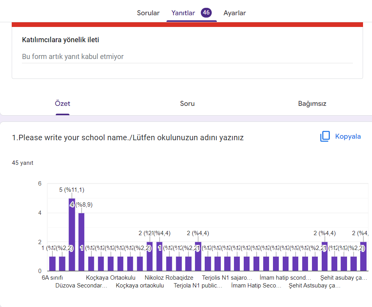The width and height of the screenshot is (372, 307).
Task: Open the Bağımsız individual responses view
Action: [312, 104]
